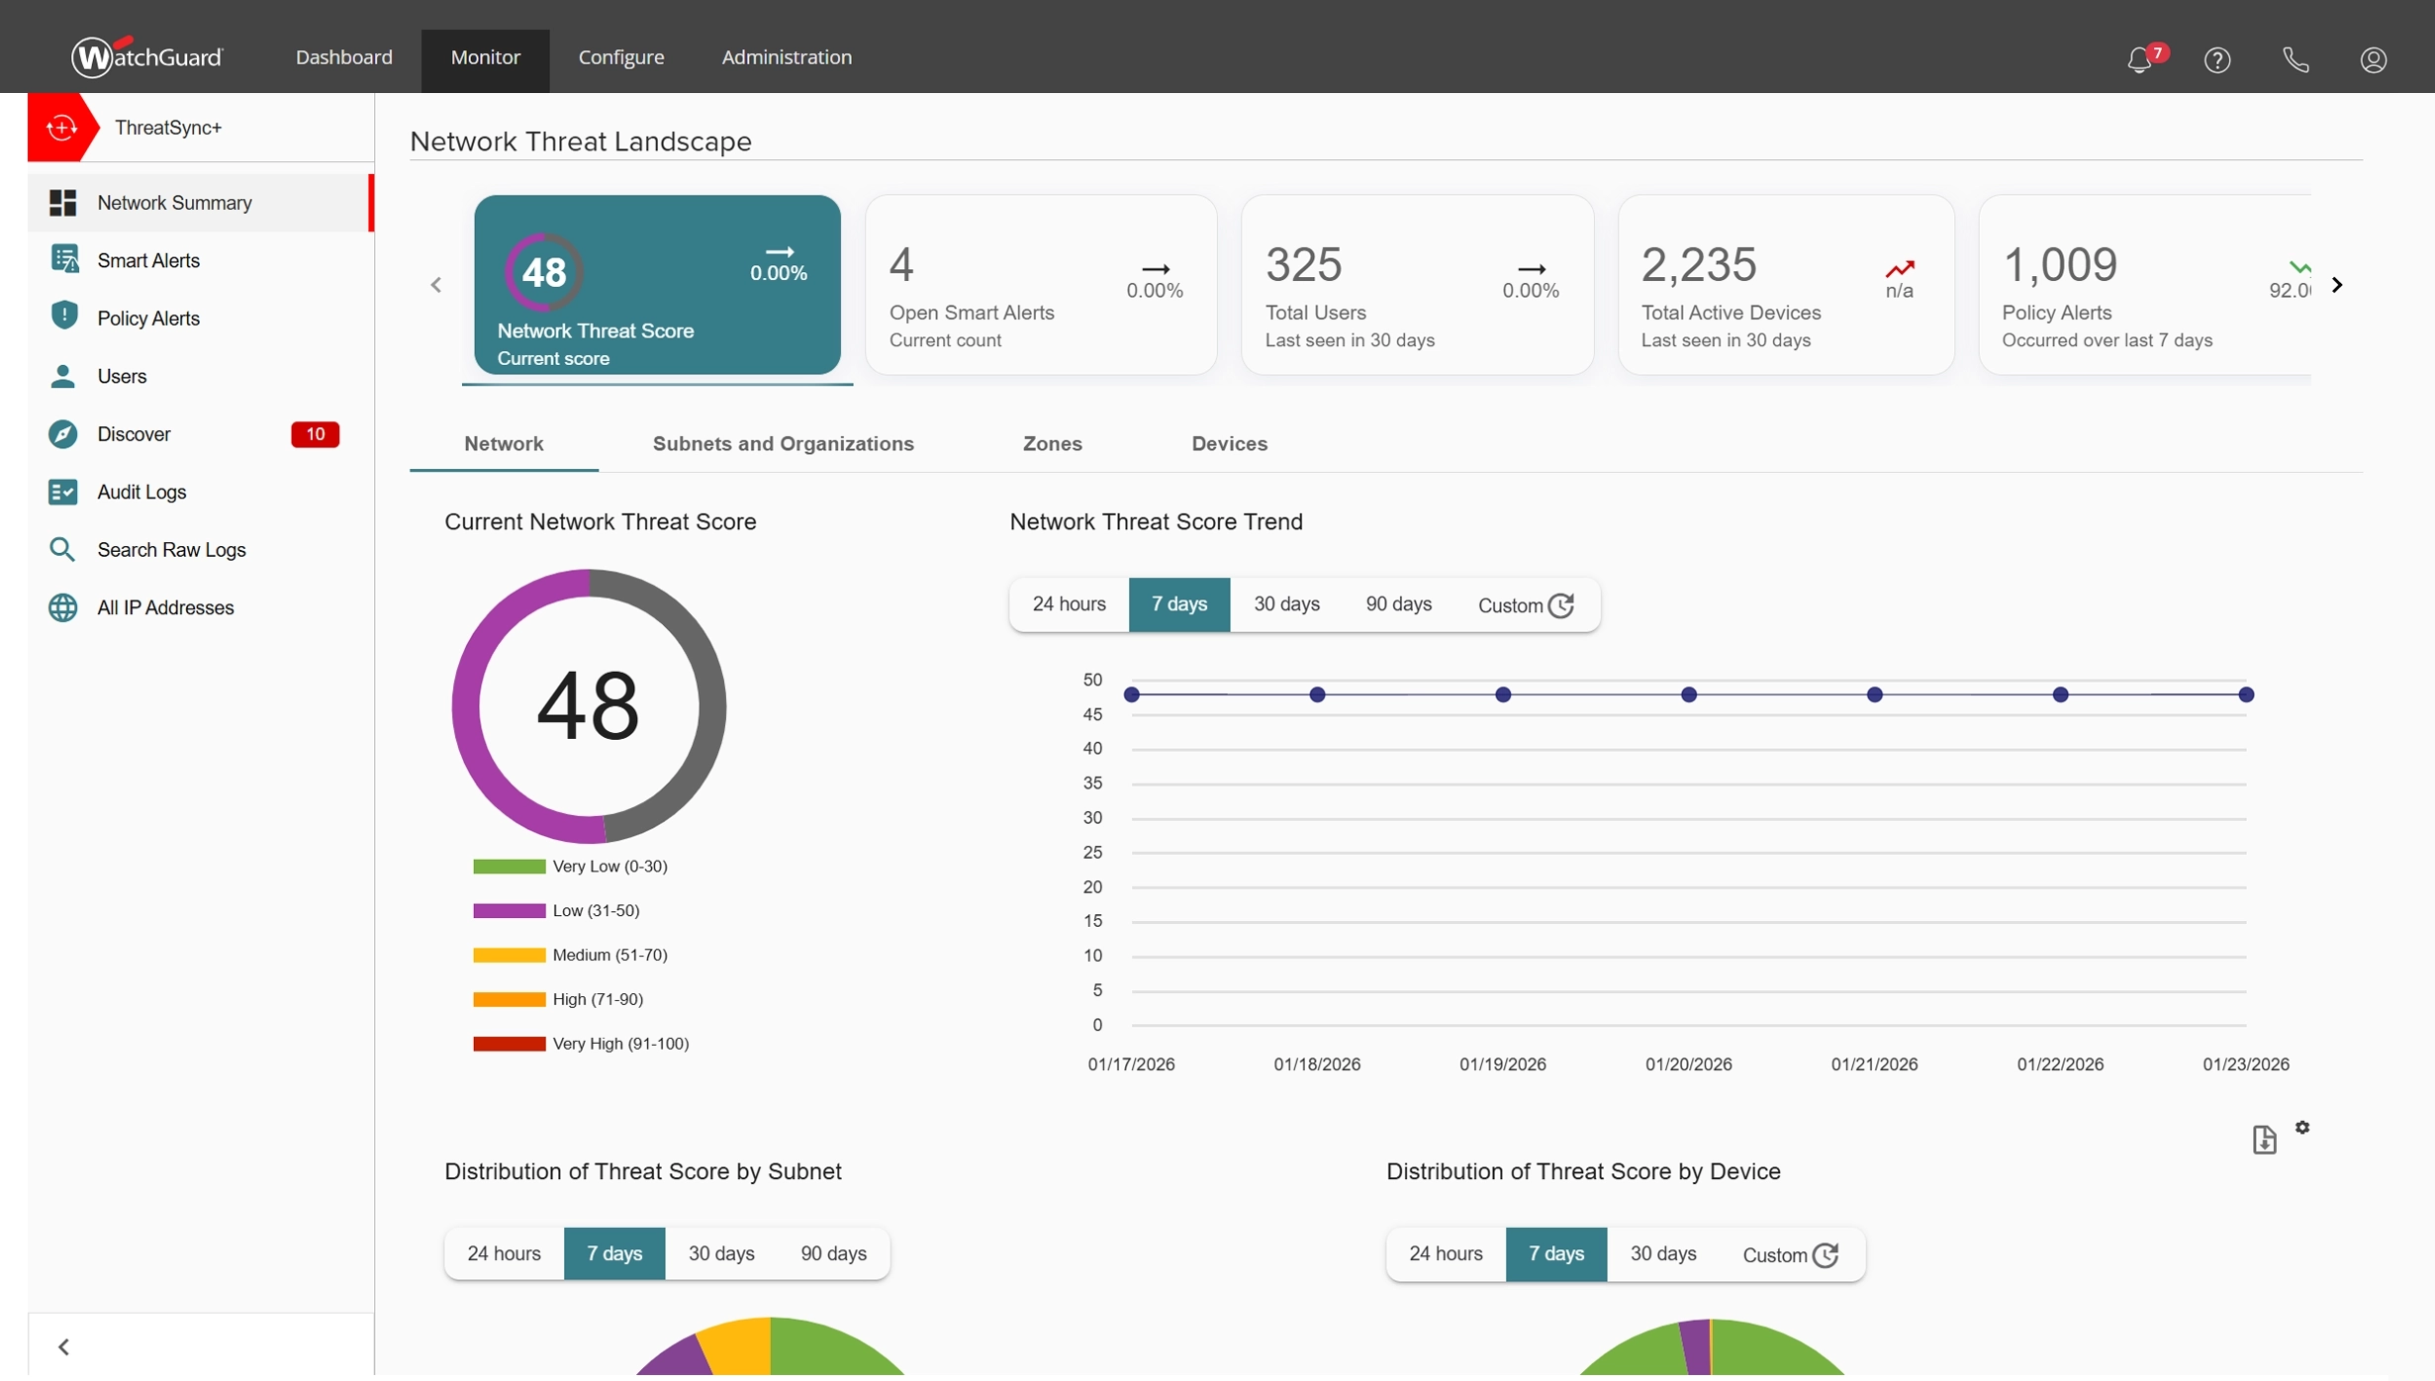Viewport: 2435px width, 1381px height.
Task: Select 90 days for Subnet distribution
Action: tap(833, 1253)
